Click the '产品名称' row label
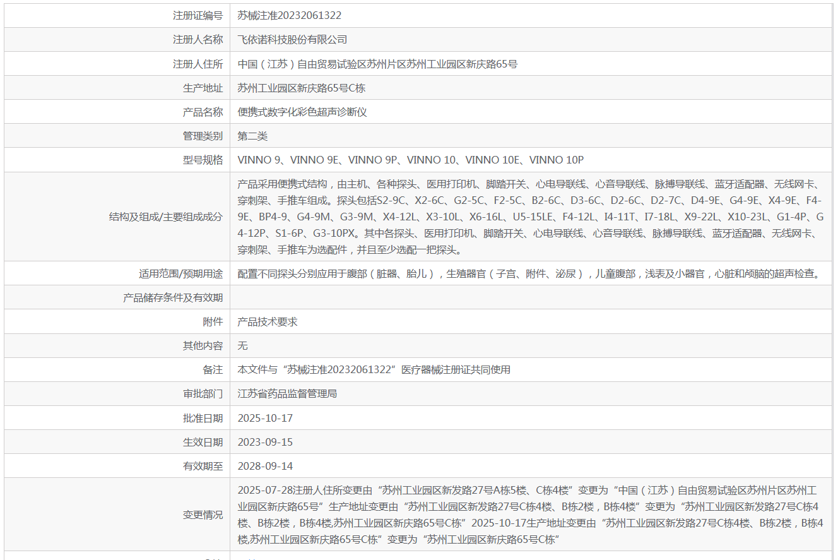Image resolution: width=838 pixels, height=560 pixels. pos(203,112)
